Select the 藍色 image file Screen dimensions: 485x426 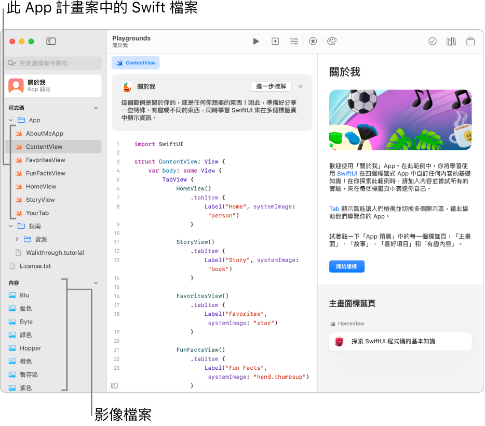(53, 308)
